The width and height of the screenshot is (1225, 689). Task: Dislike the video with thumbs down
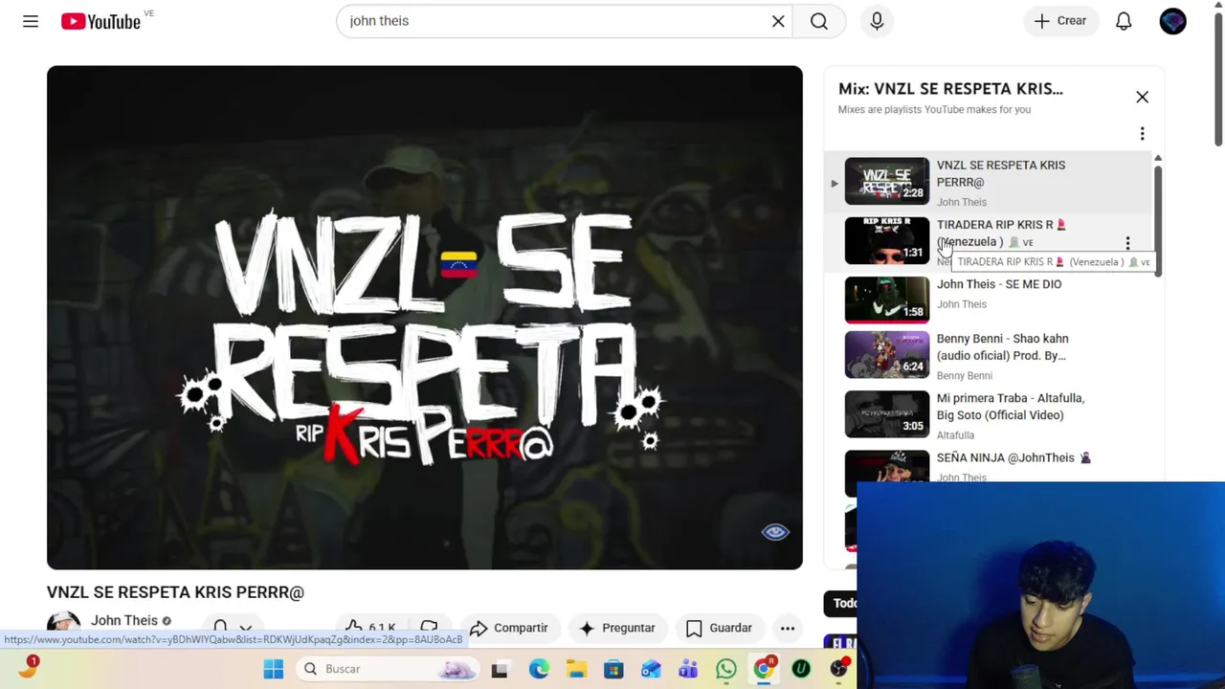click(x=430, y=628)
